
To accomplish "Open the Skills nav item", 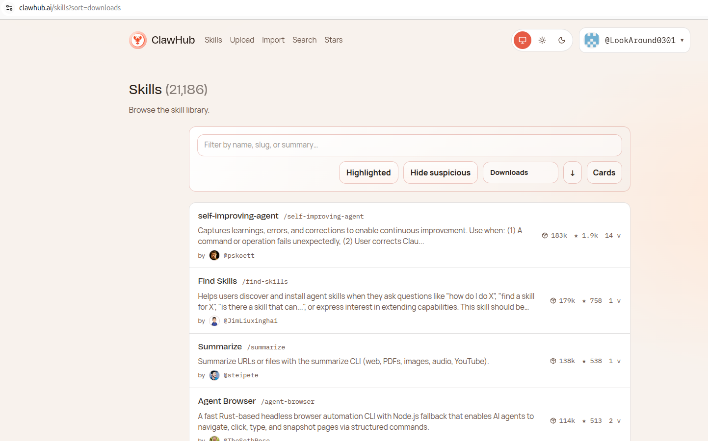I will coord(213,40).
